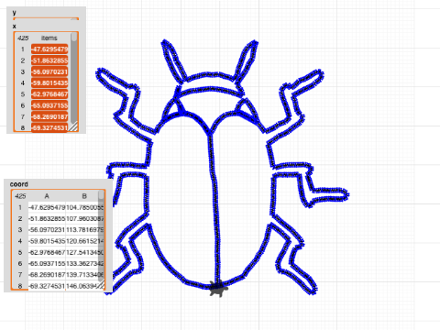Screen dimensions: 440x330
Task: Click coord cell beginning 133.3627
Action: 84,263
